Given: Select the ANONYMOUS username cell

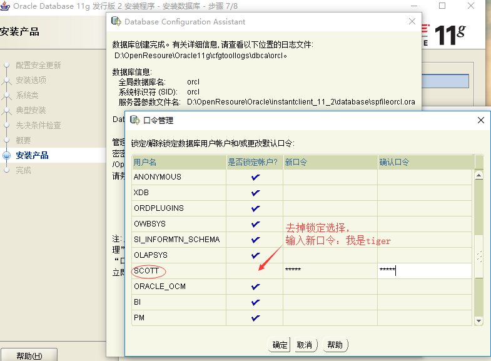Looking at the screenshot, I should click(179, 177).
